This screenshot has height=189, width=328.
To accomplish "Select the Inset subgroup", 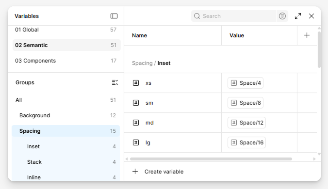I will [66, 146].
